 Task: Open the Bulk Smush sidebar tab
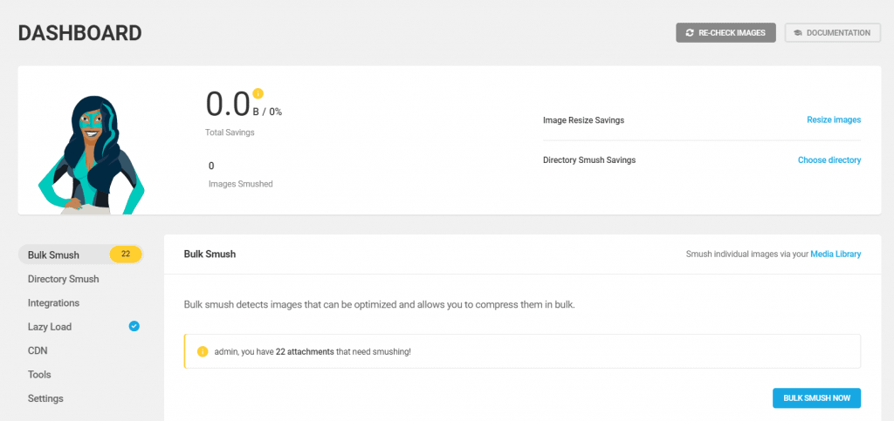[54, 255]
